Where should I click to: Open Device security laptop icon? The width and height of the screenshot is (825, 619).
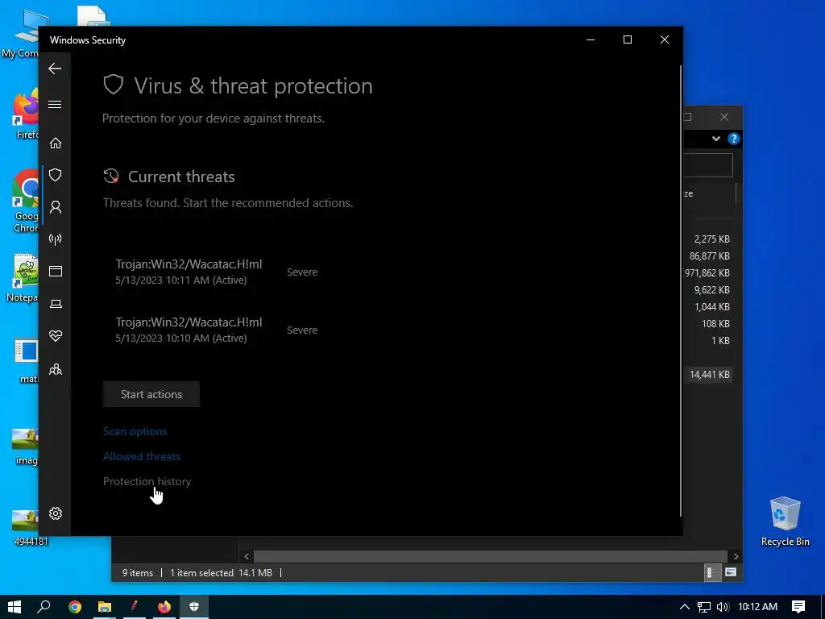[56, 304]
